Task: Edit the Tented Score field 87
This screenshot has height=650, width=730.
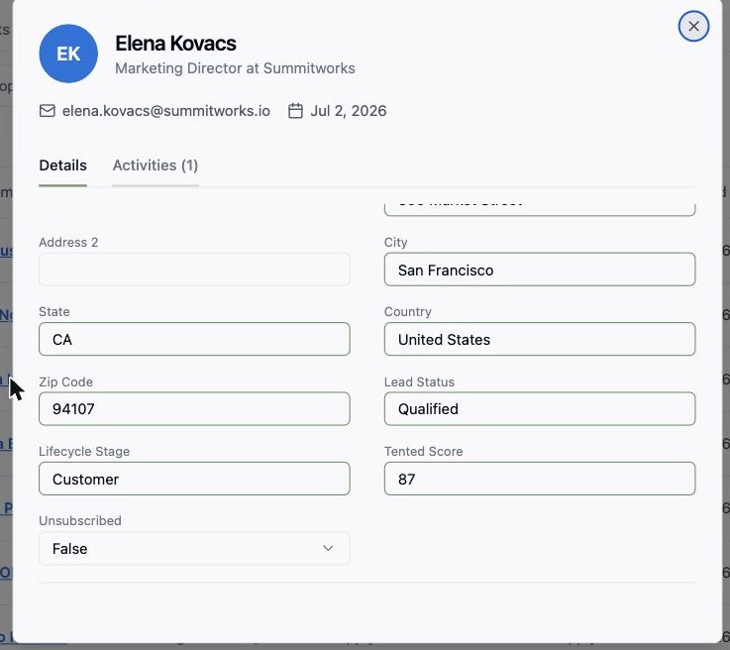Action: (x=540, y=479)
